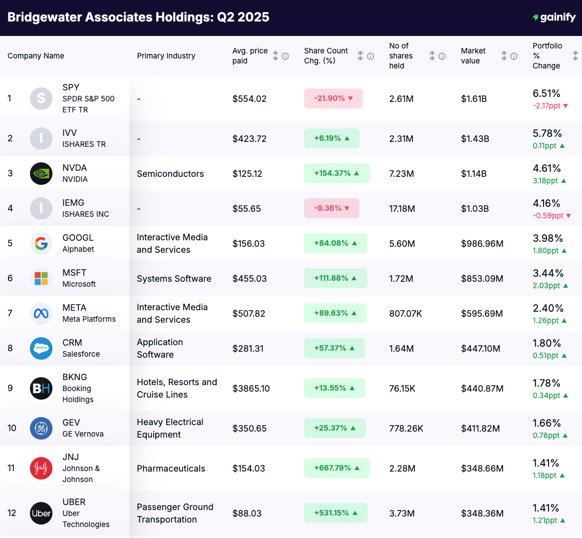
Task: Open info icon for No of shares held
Action: click(x=442, y=56)
